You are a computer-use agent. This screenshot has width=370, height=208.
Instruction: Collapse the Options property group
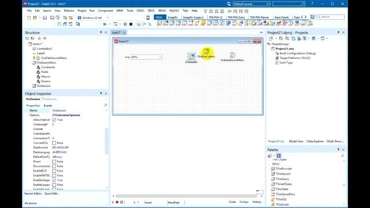tap(27, 115)
